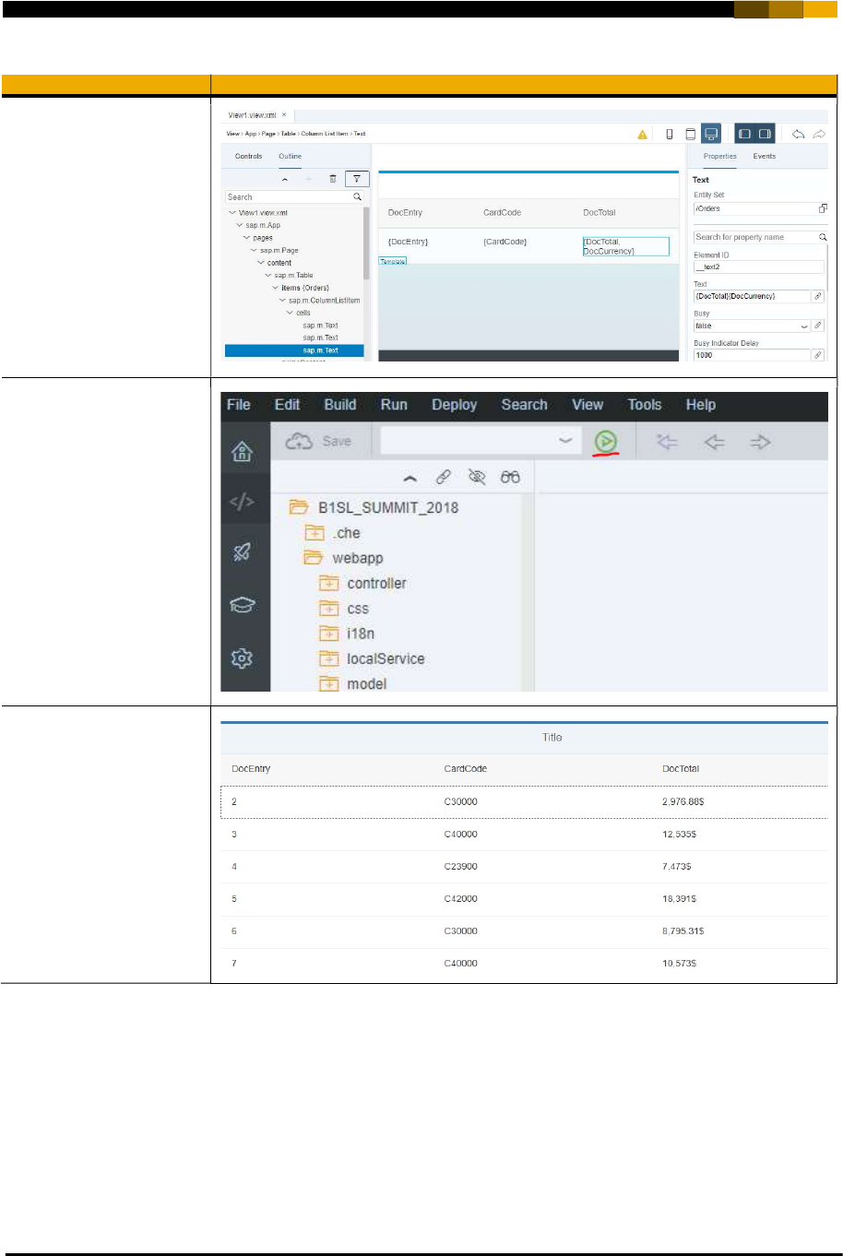
Task: Click the Element ID field __text2
Action: tap(758, 267)
